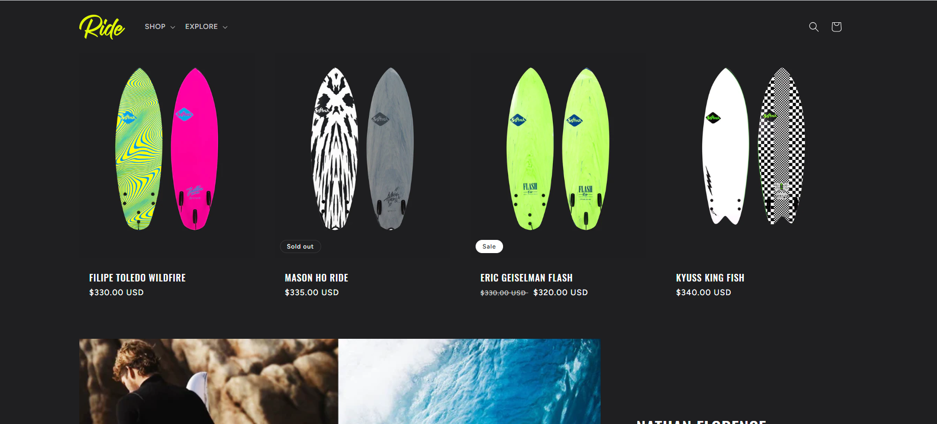
Task: Click the pink Wildfire surfboard image
Action: (194, 149)
